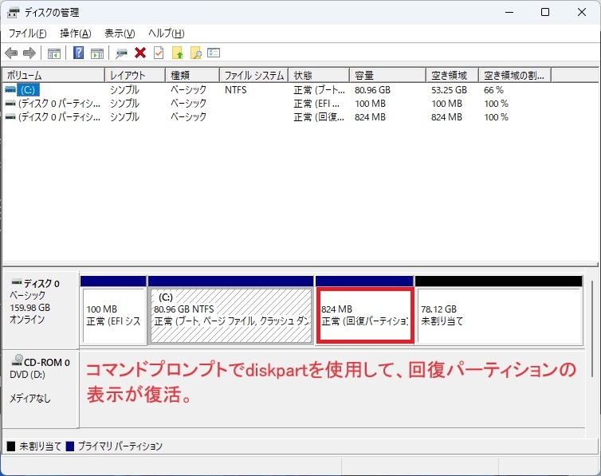This screenshot has height=476, width=601.
Task: Click the Forward arrow toolbar icon
Action: coord(29,53)
